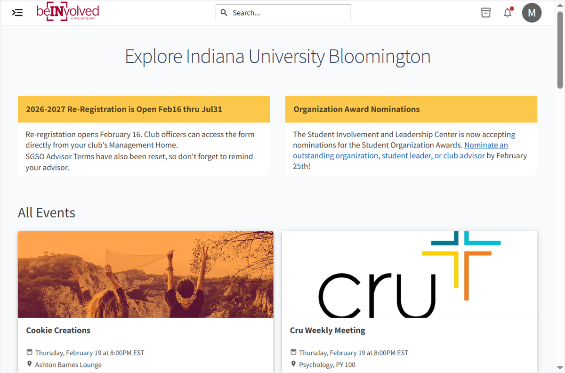565x373 pixels.
Task: Click the search magnifier icon
Action: (x=224, y=13)
